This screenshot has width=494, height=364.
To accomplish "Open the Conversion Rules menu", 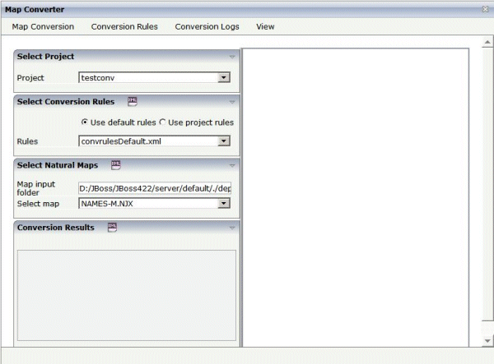I will click(124, 27).
